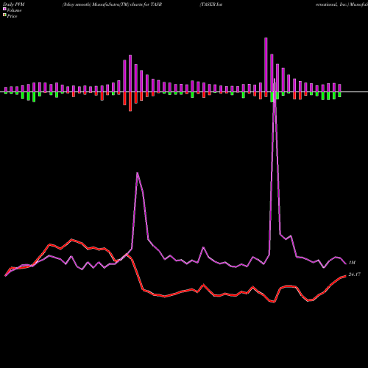The image size is (368, 368).
Task: Click the '24.17' price value label
Action: pos(355,275)
